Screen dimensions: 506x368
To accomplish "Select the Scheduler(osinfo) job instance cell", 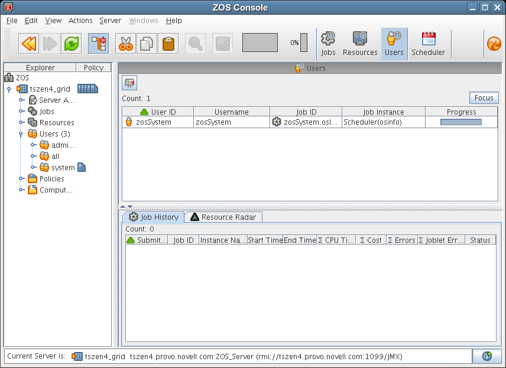I will [384, 122].
